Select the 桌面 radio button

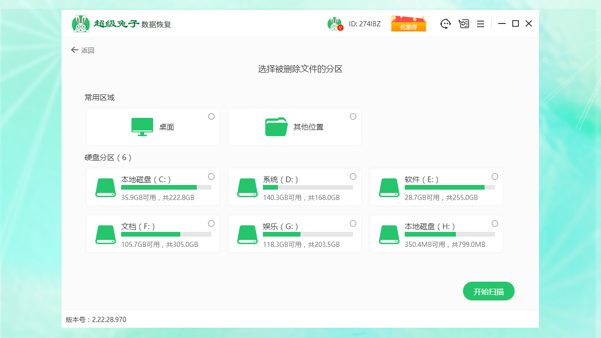211,116
